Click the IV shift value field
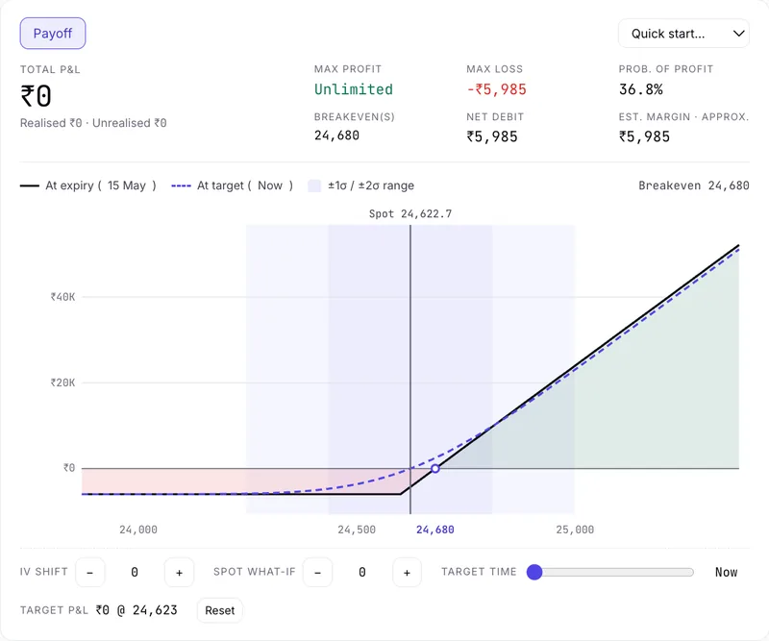 coord(135,573)
